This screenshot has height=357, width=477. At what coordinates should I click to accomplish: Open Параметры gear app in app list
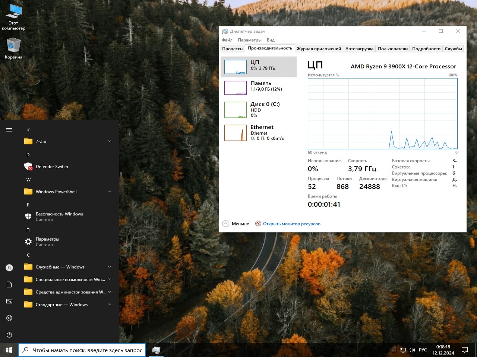pyautogui.click(x=69, y=242)
